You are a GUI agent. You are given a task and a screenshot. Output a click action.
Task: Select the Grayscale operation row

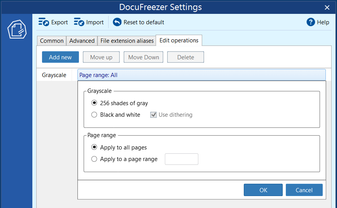(54, 75)
